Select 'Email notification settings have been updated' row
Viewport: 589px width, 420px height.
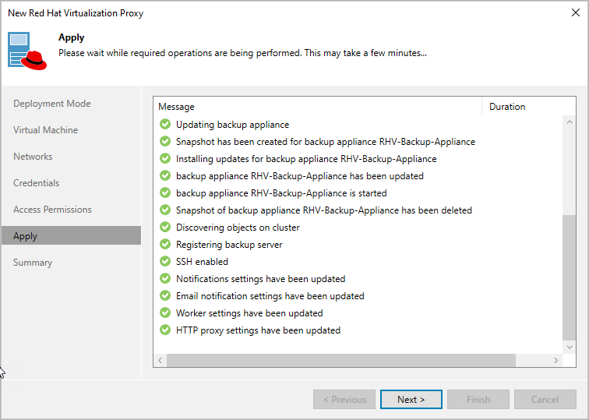[270, 296]
